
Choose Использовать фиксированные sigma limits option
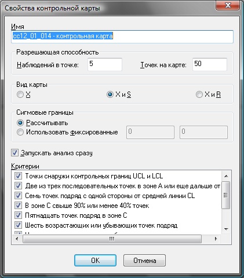click(20, 132)
